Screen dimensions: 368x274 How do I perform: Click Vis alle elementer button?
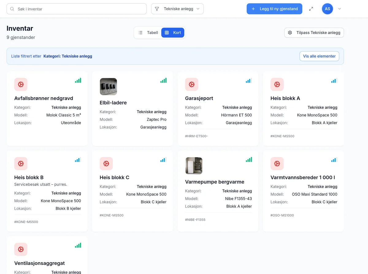[319, 56]
